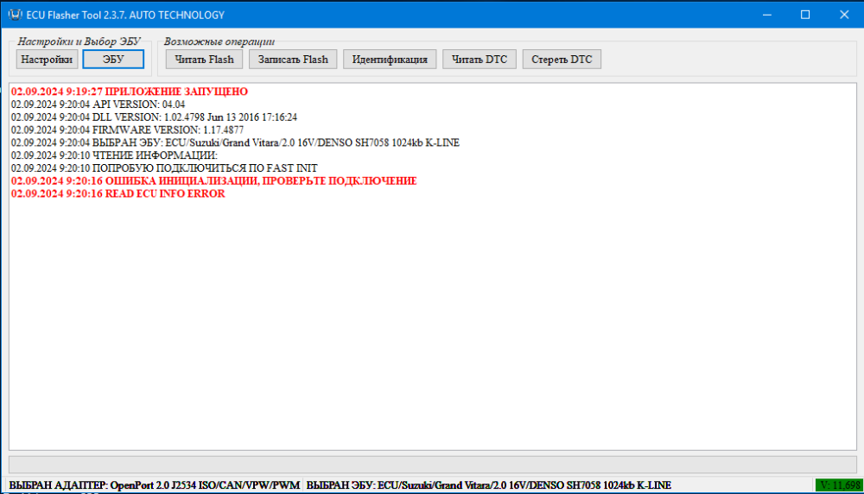The image size is (864, 494).
Task: Select the ОШИБКА ИНИЦИАЛИЗАЦИИ error line
Action: pos(213,181)
